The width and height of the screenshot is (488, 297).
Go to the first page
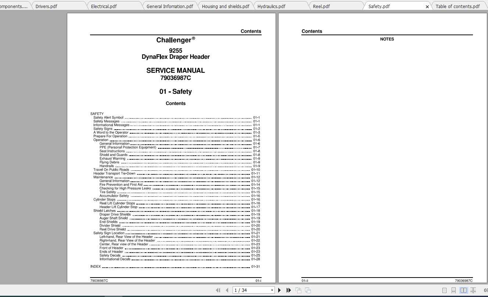[218, 290]
